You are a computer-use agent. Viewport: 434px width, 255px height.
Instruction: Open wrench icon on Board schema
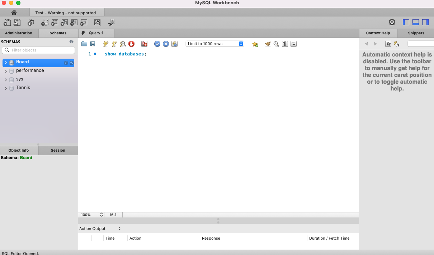(71, 63)
